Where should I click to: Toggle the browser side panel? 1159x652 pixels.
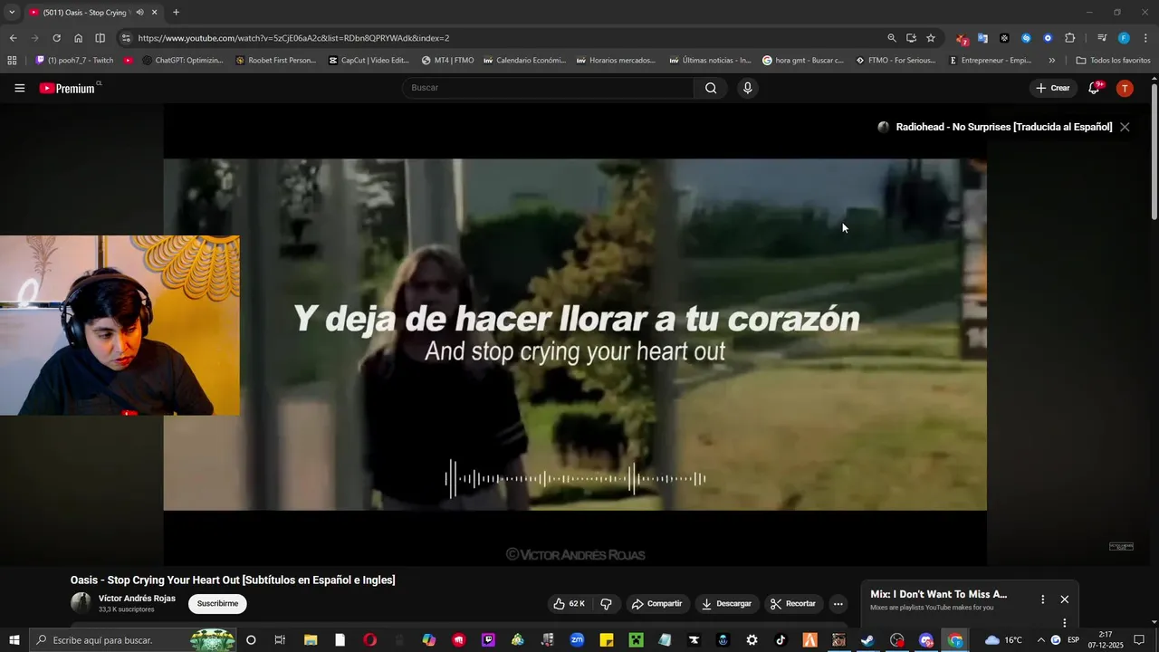tap(100, 38)
